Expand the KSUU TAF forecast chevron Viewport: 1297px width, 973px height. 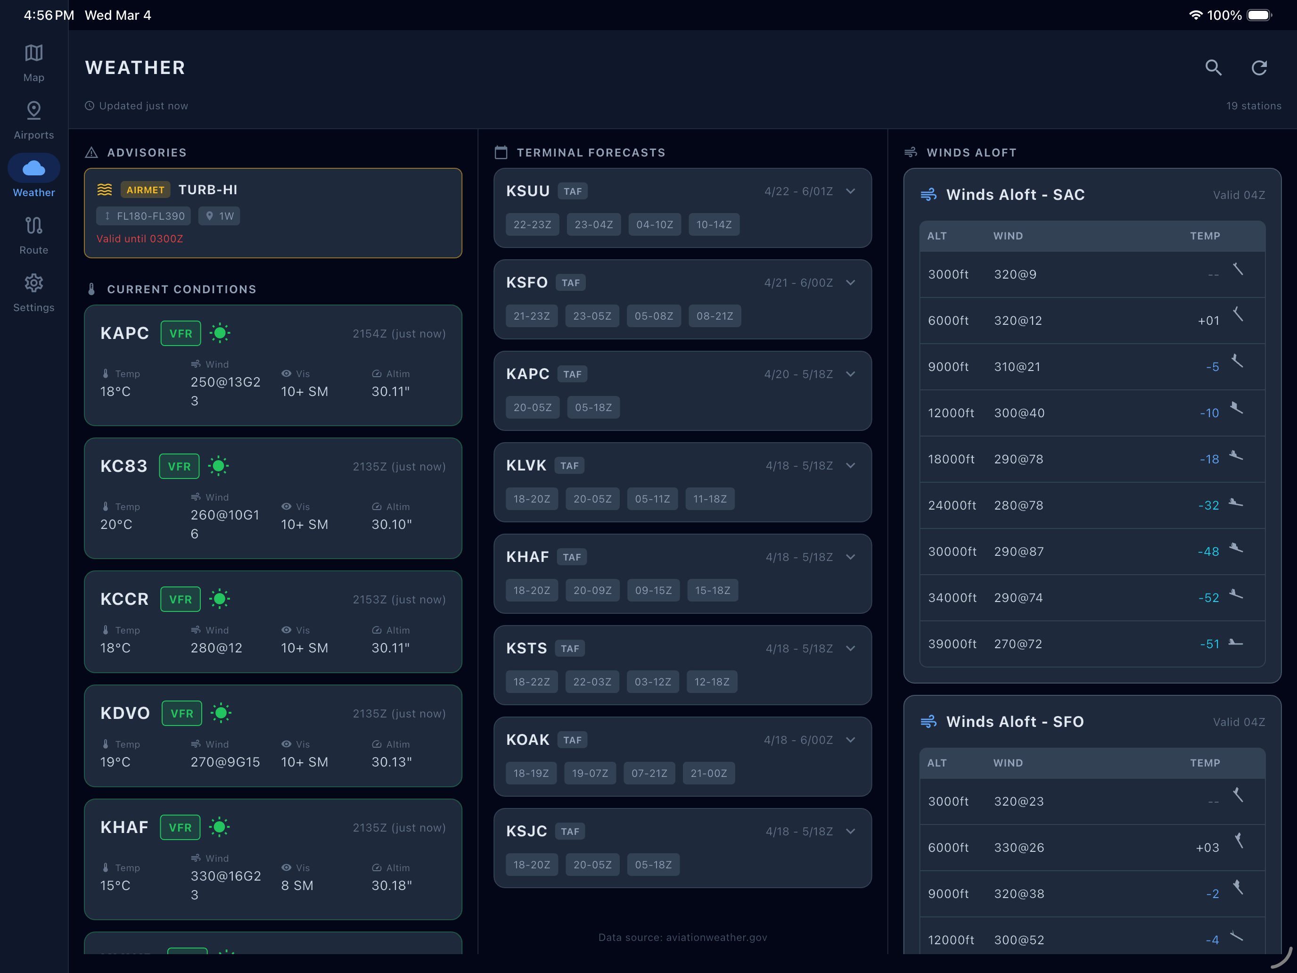[851, 191]
